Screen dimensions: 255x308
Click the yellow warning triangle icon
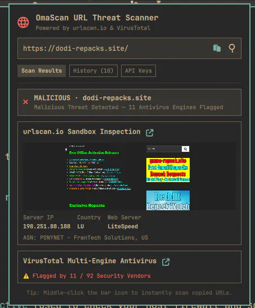click(x=26, y=276)
